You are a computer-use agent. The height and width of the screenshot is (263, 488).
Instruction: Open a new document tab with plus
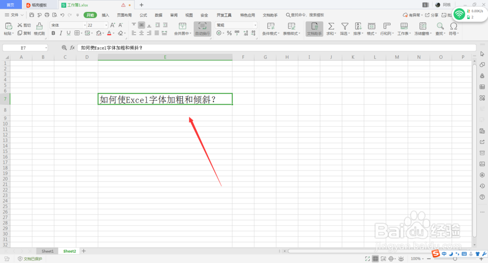point(142,5)
